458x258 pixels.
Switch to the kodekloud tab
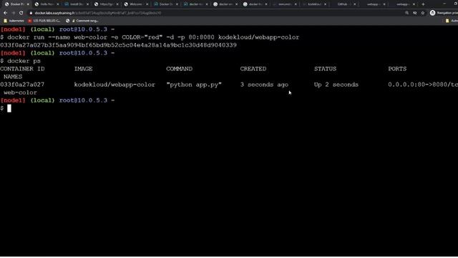click(313, 4)
